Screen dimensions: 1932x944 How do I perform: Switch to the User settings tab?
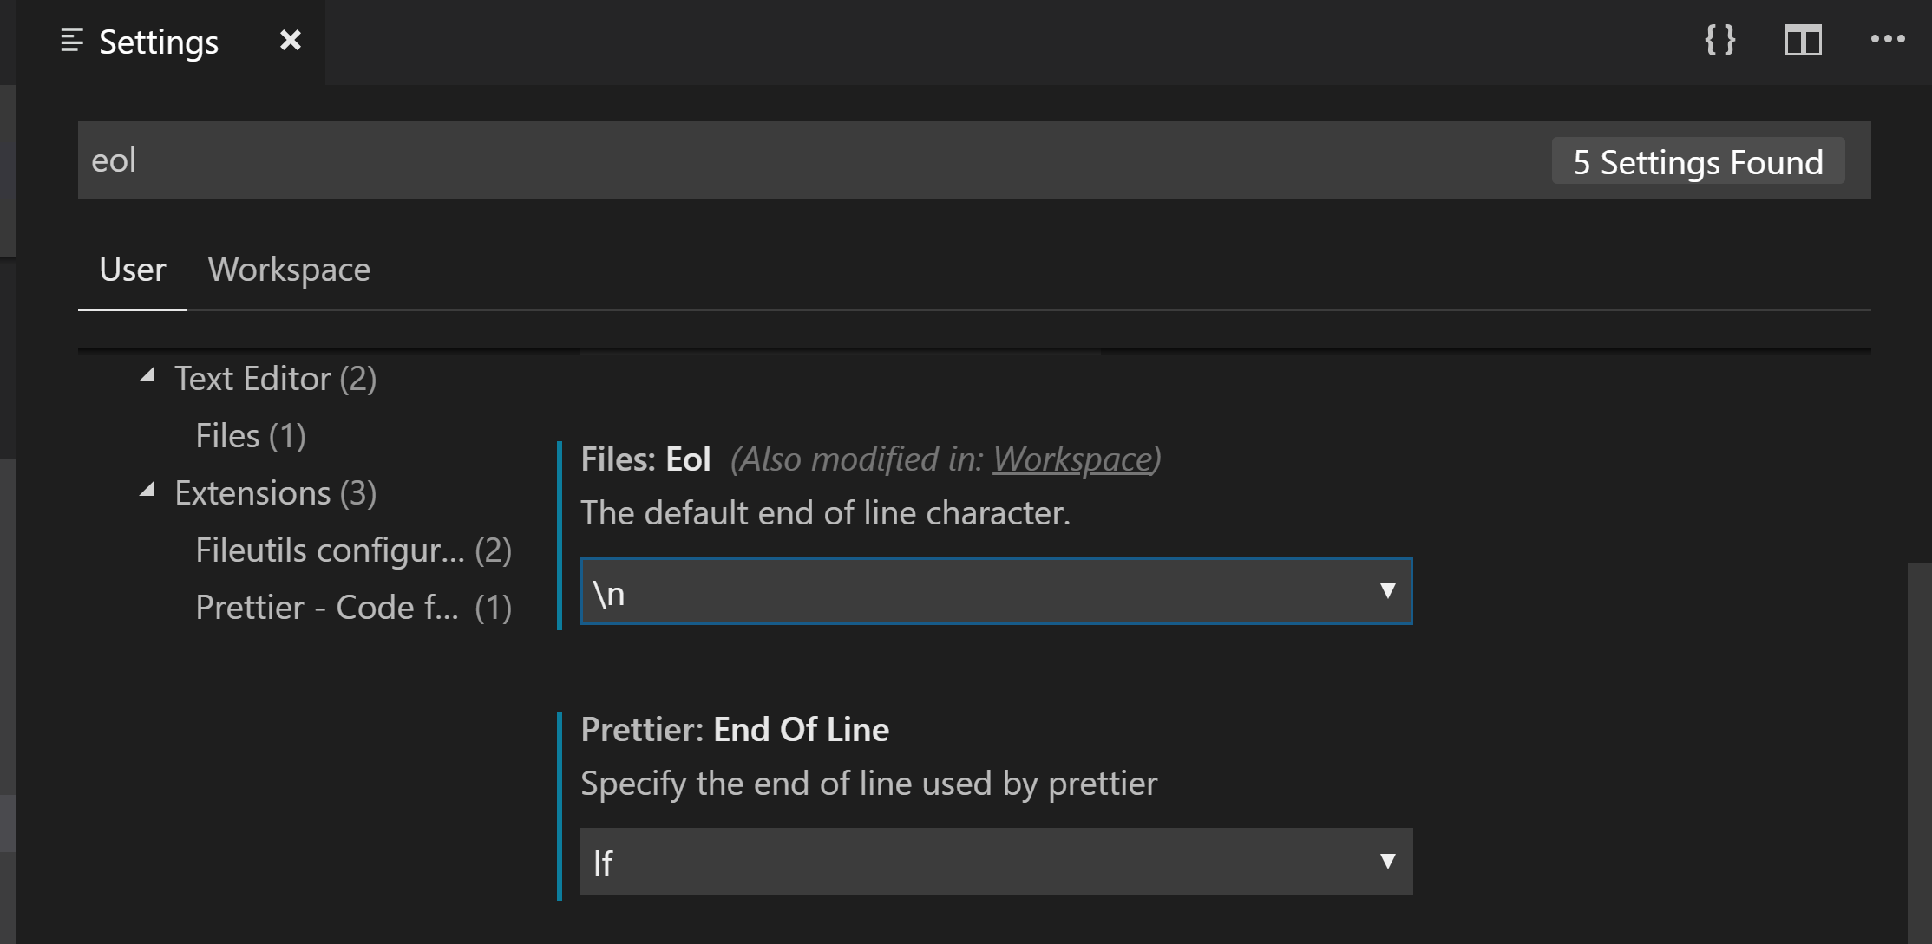(x=132, y=270)
